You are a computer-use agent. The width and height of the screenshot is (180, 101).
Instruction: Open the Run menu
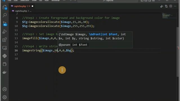[46, 1]
